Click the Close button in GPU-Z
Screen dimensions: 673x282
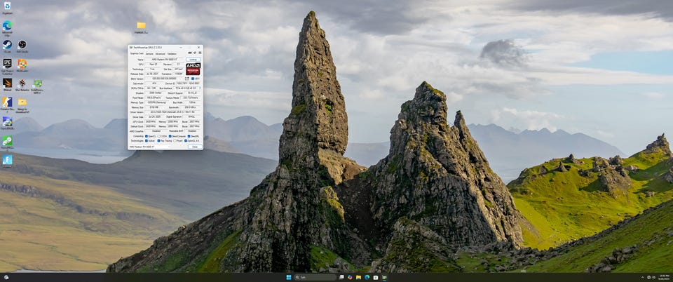193,147
